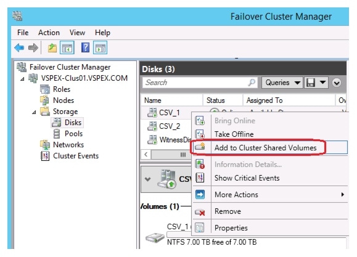
Task: Select Cluster Events in the tree
Action: tap(76, 156)
